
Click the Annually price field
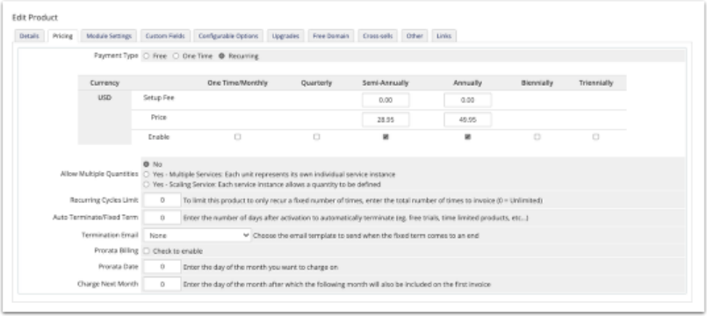(x=467, y=120)
